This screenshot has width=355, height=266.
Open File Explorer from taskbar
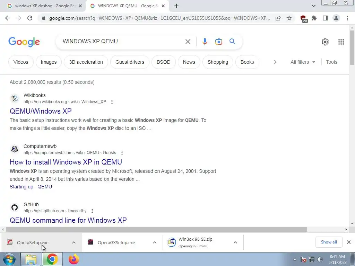31,259
